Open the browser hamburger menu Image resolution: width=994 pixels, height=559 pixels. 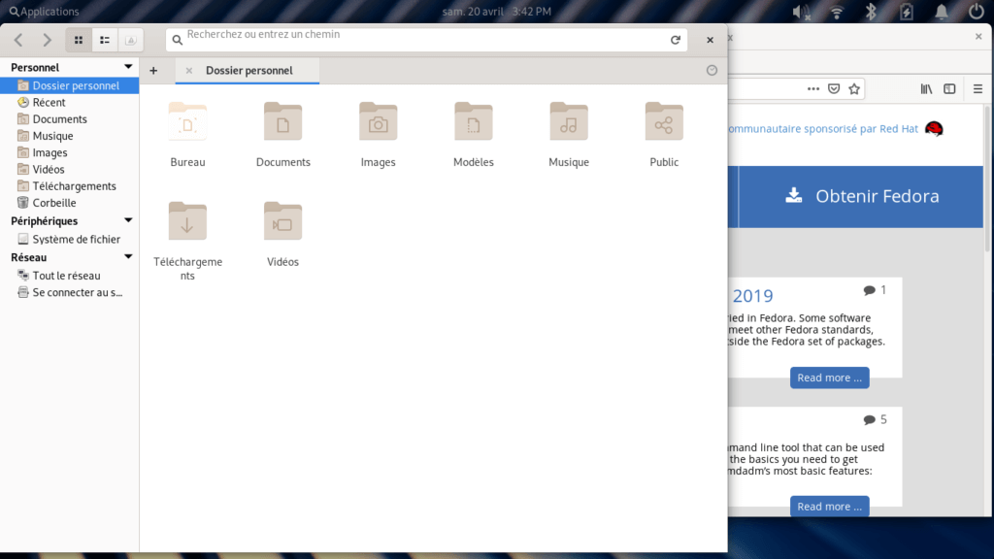click(977, 89)
